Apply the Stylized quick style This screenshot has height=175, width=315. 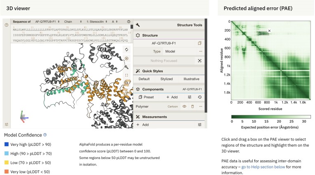click(167, 79)
